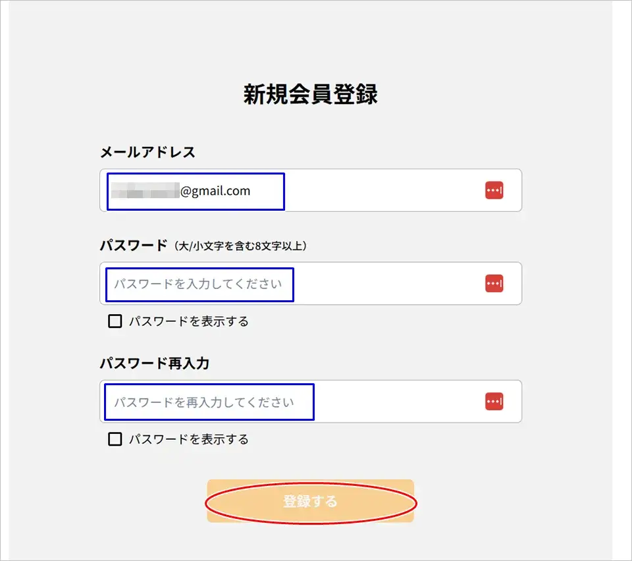Check the show password option under re-entry field
The image size is (632, 561).
115,438
